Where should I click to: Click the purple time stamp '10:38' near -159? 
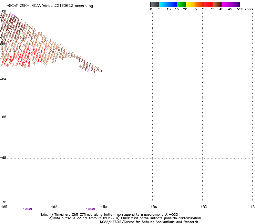pos(90,209)
